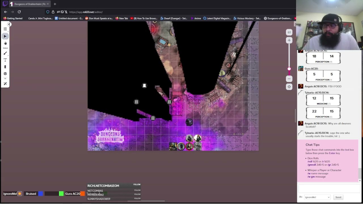This screenshot has width=363, height=204.
Task: Open a new browser tab
Action: coord(55,4)
